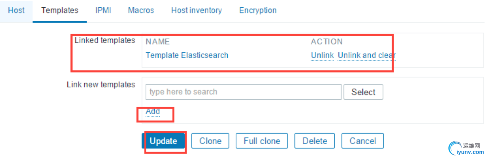Click the Add link under template search
Screen dimensions: 486x158
[x=153, y=111]
